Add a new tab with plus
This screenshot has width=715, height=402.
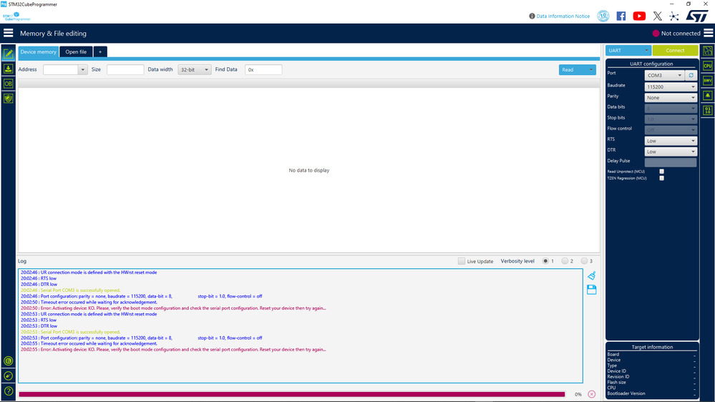click(x=100, y=52)
